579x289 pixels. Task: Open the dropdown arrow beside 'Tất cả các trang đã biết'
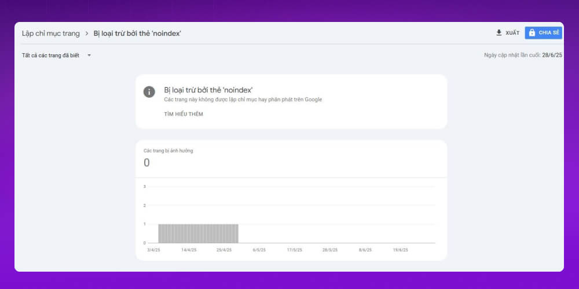(89, 55)
